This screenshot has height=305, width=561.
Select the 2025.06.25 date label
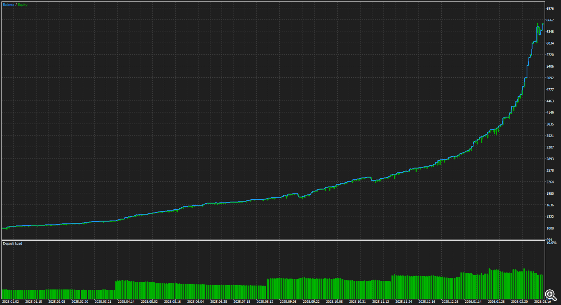(219, 302)
